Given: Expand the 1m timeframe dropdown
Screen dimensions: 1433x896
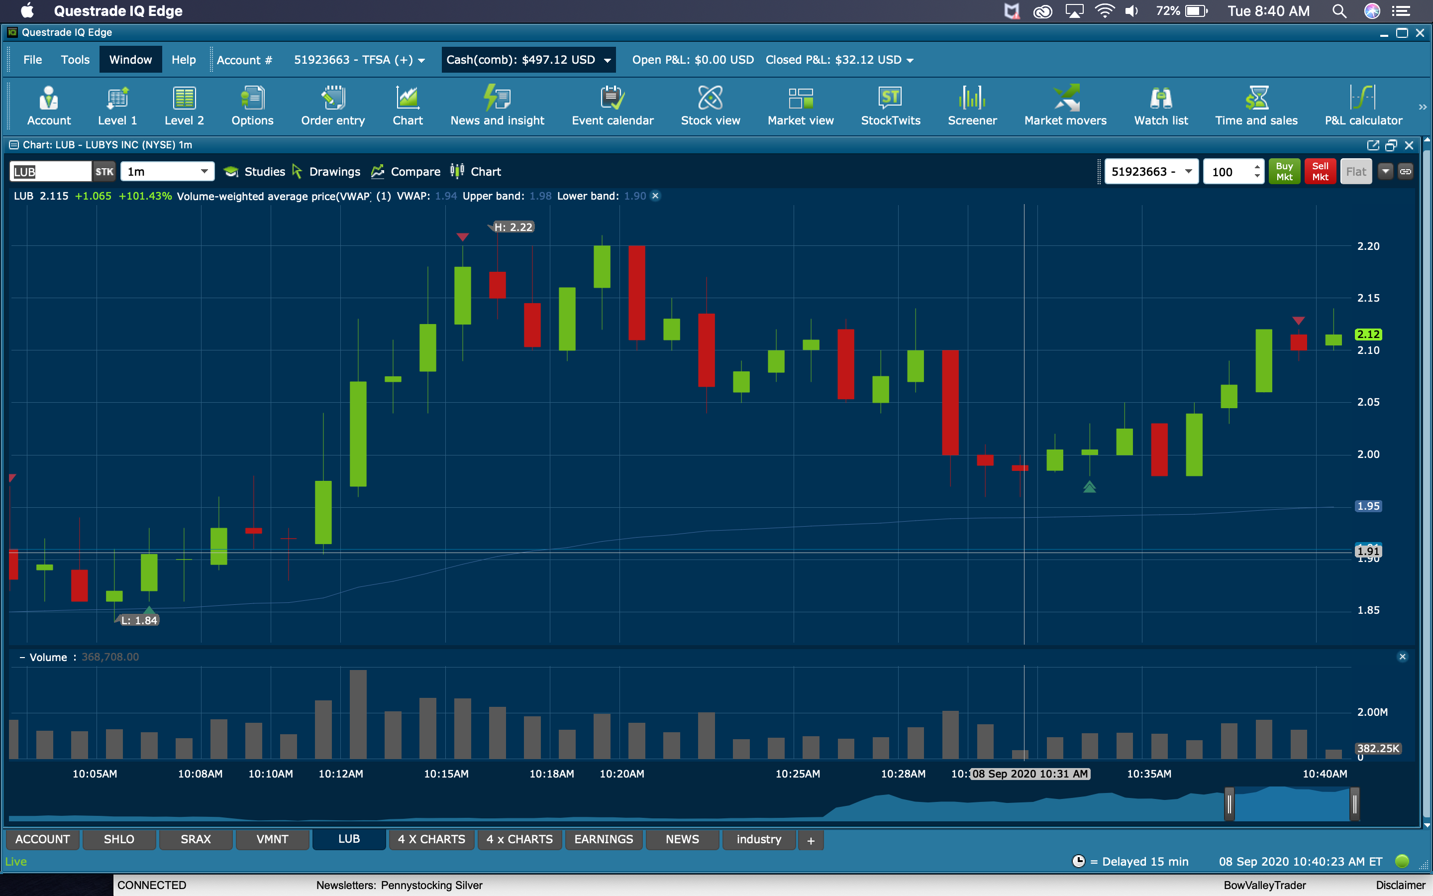Looking at the screenshot, I should click(204, 172).
